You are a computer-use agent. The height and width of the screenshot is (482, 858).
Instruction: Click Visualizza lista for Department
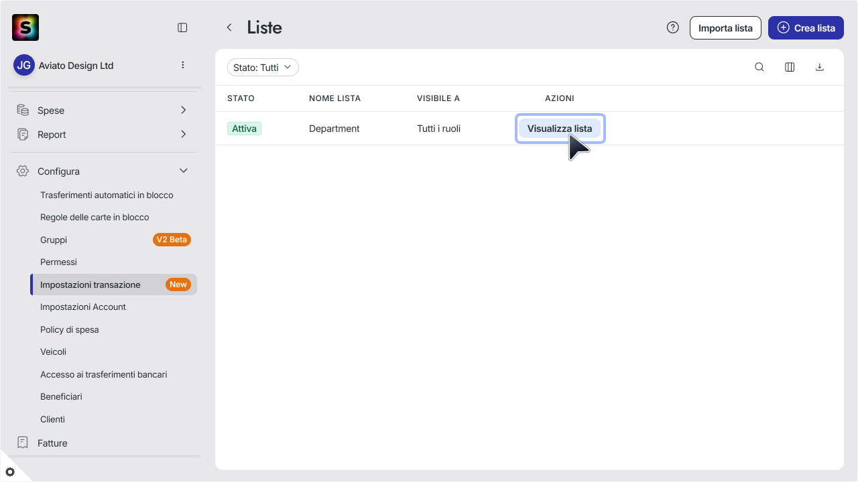[x=560, y=129]
